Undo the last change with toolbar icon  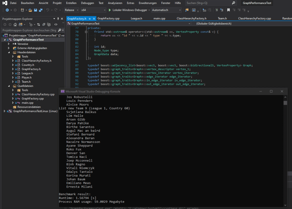pyautogui.click(x=47, y=10)
